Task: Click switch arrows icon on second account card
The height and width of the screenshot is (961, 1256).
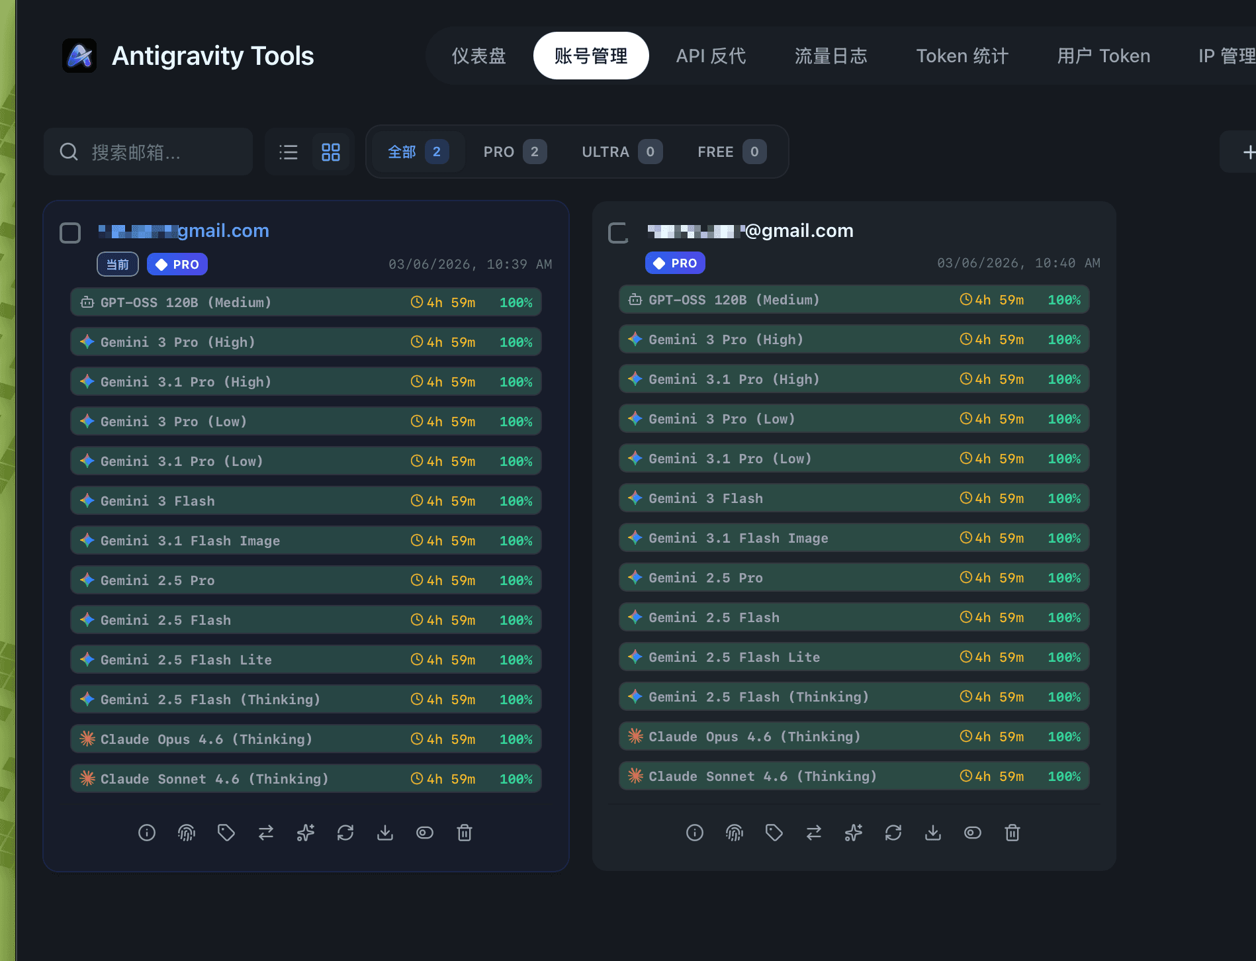Action: [814, 833]
